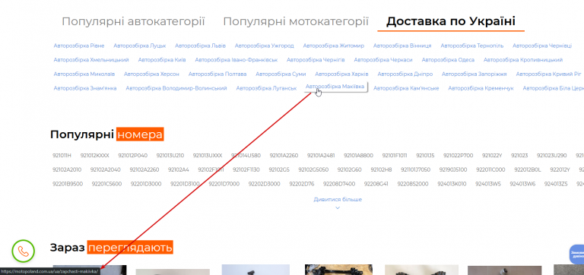Choose part number 922012B0L
The image size is (584, 275).
point(528,169)
